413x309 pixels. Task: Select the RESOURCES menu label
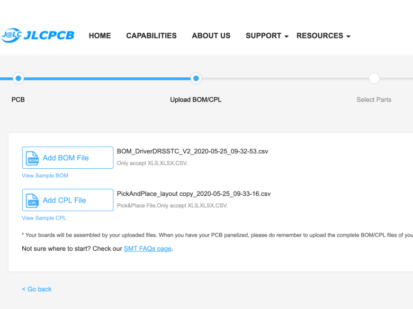click(x=320, y=35)
